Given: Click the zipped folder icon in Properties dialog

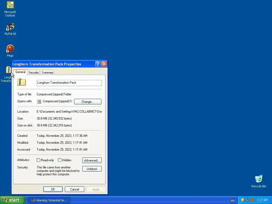Looking at the screenshot, I should pyautogui.click(x=22, y=82).
